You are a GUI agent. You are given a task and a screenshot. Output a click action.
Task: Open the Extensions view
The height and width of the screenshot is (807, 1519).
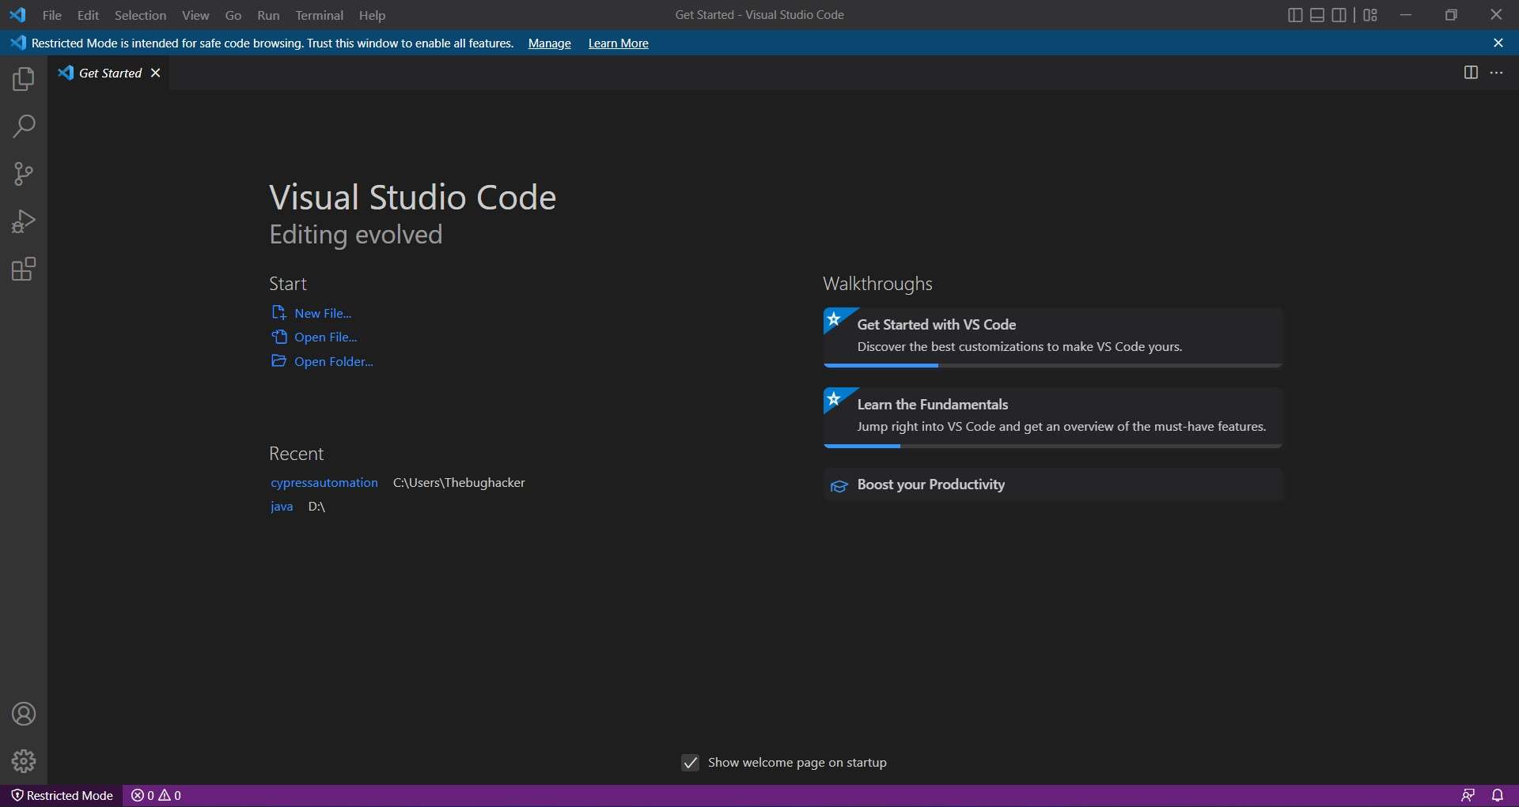(x=24, y=270)
